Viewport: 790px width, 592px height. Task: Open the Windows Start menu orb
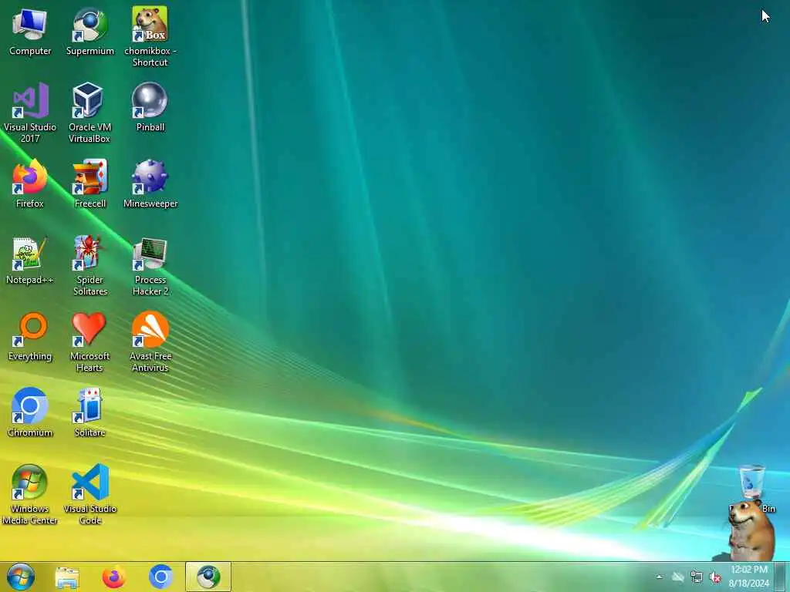(x=21, y=577)
